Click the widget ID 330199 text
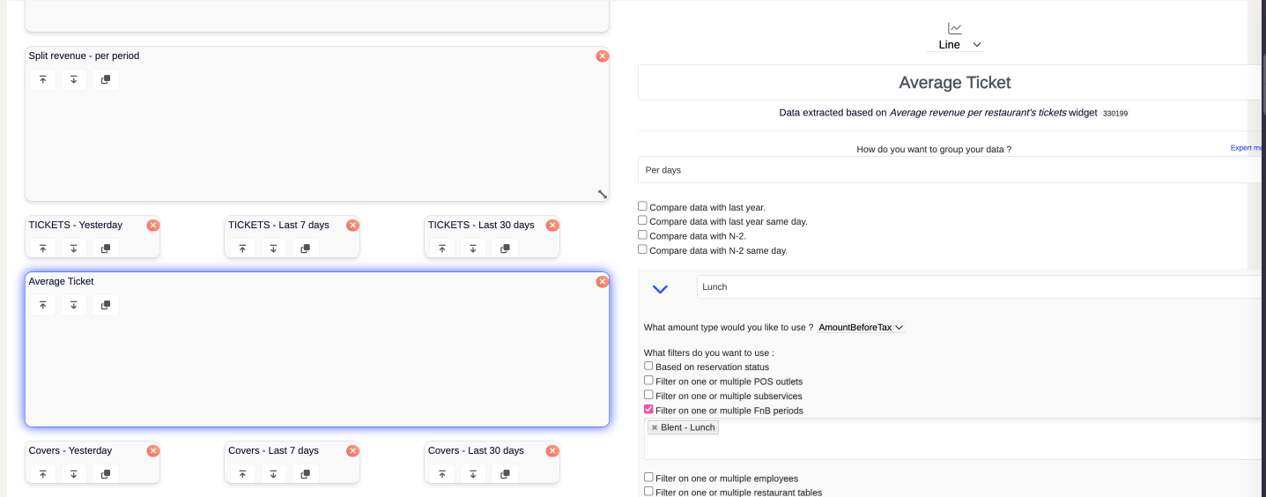This screenshot has height=497, width=1266. [x=1115, y=114]
